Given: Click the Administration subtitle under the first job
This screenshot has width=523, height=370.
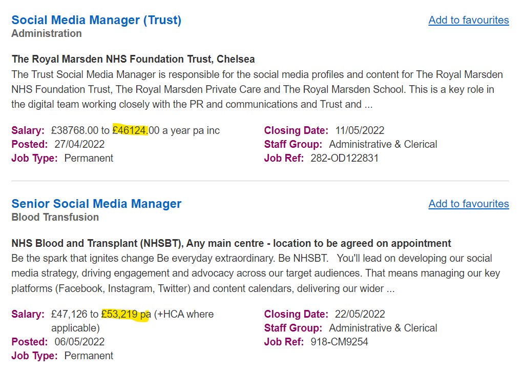Looking at the screenshot, I should pos(47,33).
